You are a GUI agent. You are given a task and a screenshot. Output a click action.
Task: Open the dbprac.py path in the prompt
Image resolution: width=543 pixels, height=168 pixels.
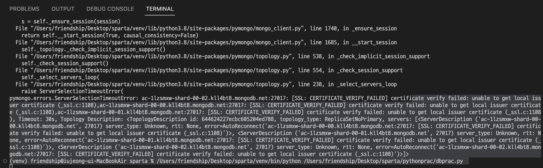point(383,161)
